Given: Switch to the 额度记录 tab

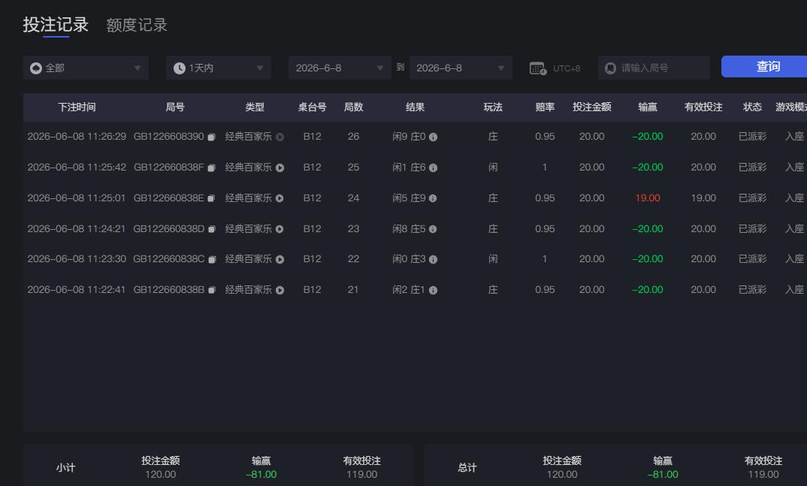Looking at the screenshot, I should click(137, 26).
